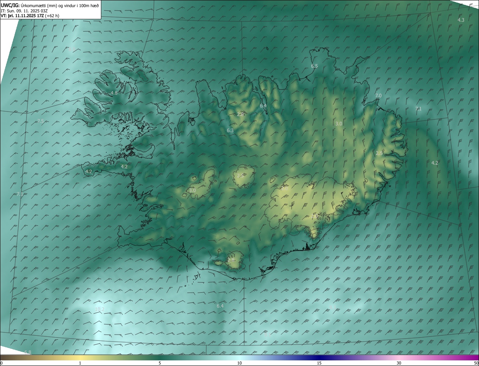Click the 6.3 value label
This screenshot has height=366, width=479.
pyautogui.click(x=230, y=130)
